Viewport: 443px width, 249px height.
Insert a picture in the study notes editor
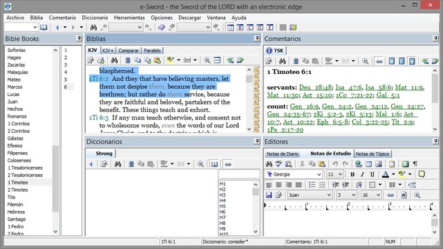tap(379, 164)
